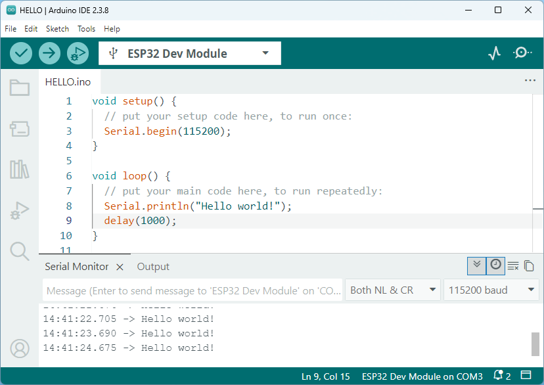Click the Serial.println("Hello world!"); line
This screenshot has width=544, height=385.
pyautogui.click(x=198, y=206)
